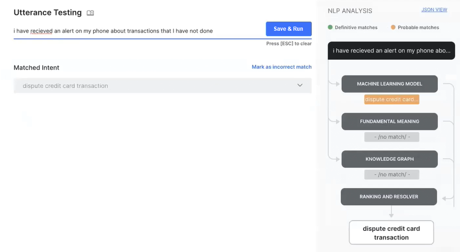Select the Knowledge Graph node
Image resolution: width=460 pixels, height=252 pixels.
coord(389,159)
